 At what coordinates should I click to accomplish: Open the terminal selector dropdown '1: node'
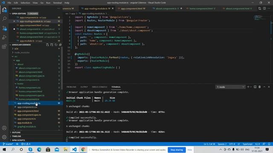click(230, 87)
